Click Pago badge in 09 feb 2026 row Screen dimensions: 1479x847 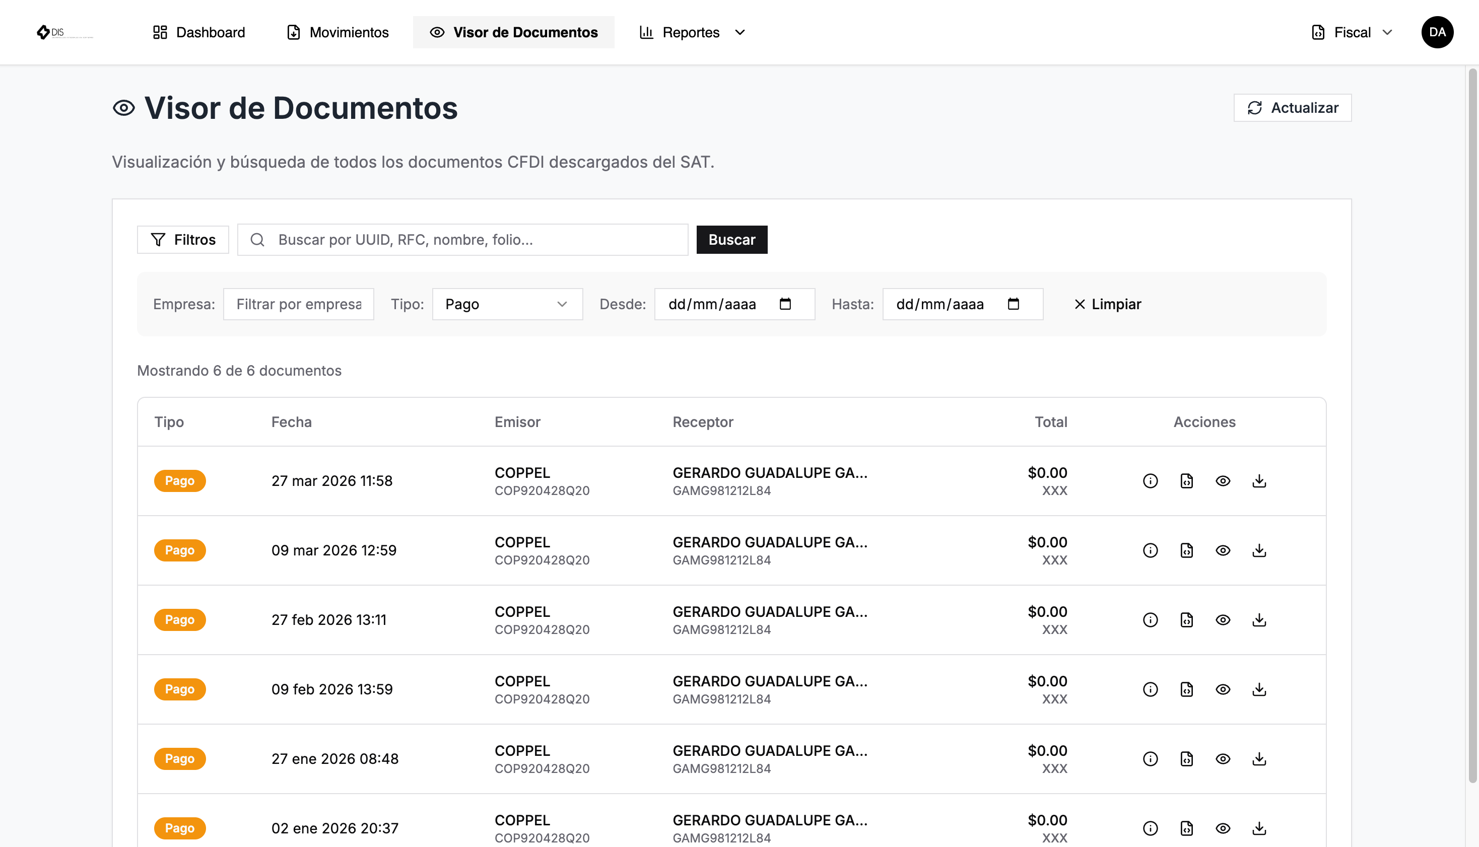pos(180,689)
